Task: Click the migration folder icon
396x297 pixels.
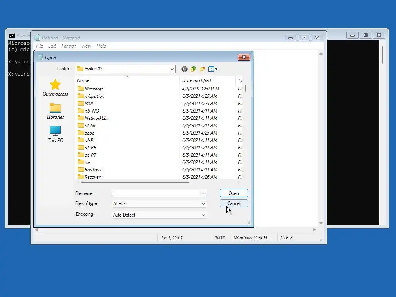Action: pos(80,96)
